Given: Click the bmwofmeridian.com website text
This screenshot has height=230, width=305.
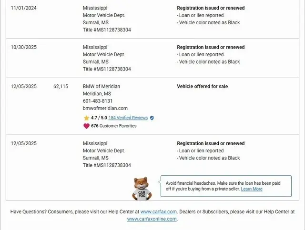Looking at the screenshot, I should 105,108.
